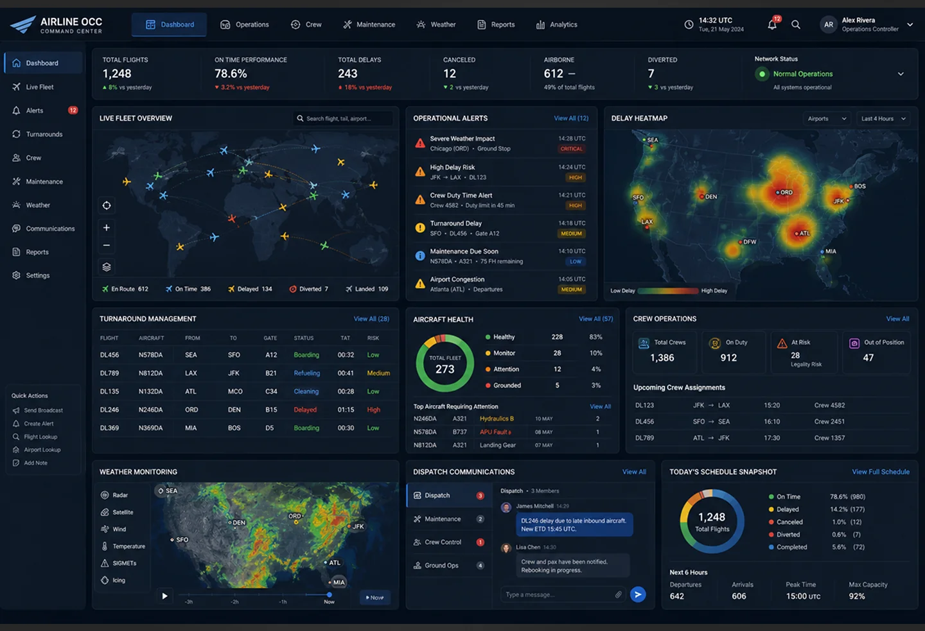Click the N246DA Hydraulics B row
The width and height of the screenshot is (925, 631).
coord(511,419)
